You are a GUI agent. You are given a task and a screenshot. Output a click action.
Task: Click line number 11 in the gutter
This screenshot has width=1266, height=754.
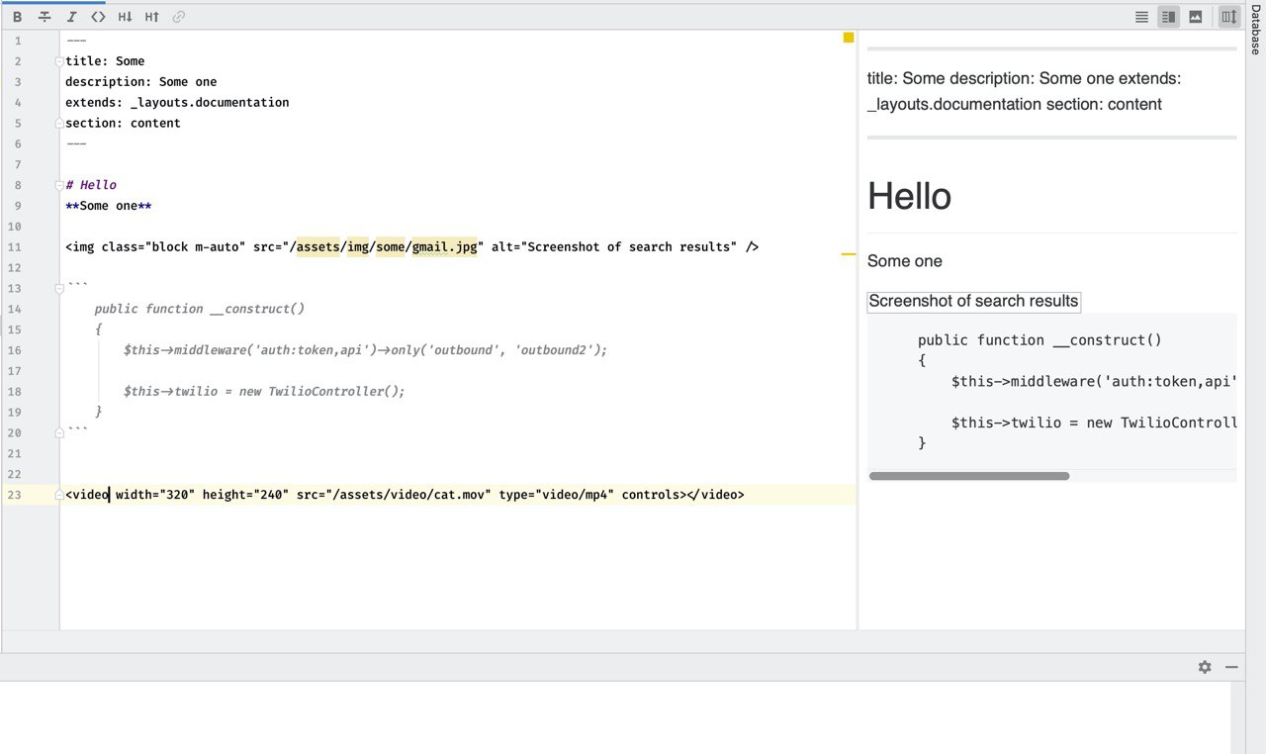click(x=15, y=247)
